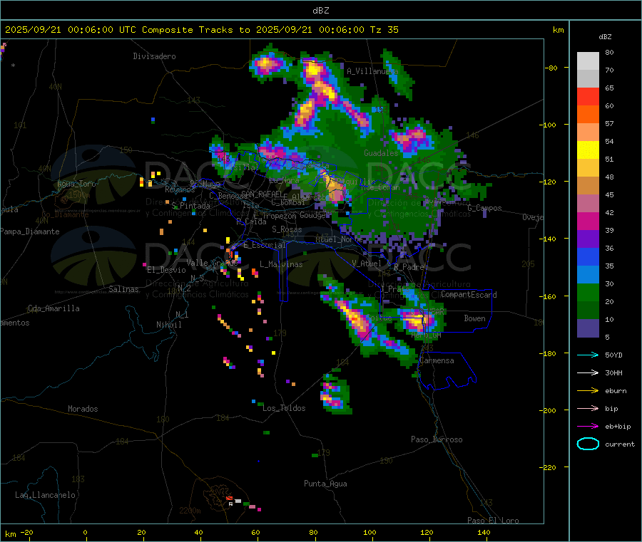Image resolution: width=642 pixels, height=542 pixels.
Task: Click the CompantEscard map label
Action: [469, 294]
